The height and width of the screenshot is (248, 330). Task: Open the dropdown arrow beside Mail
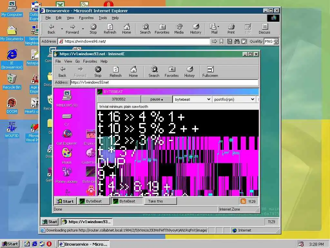pyautogui.click(x=218, y=27)
